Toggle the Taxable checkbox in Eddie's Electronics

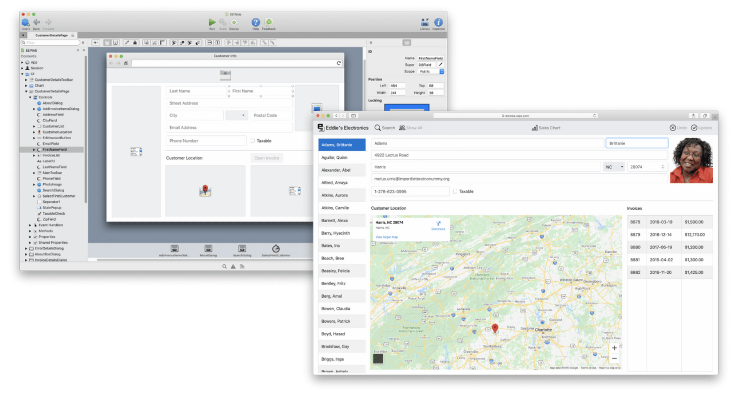click(456, 191)
